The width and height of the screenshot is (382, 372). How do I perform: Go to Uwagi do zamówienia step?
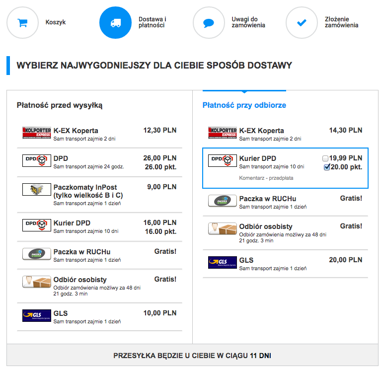[248, 22]
